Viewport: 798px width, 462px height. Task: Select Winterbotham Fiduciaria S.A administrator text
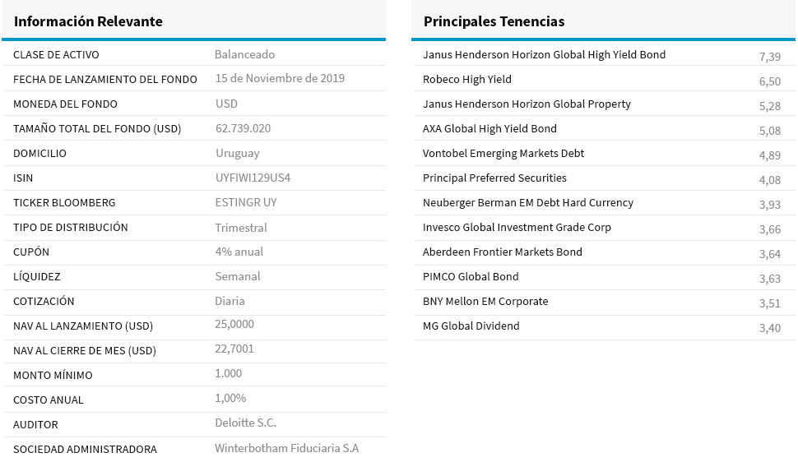point(286,448)
